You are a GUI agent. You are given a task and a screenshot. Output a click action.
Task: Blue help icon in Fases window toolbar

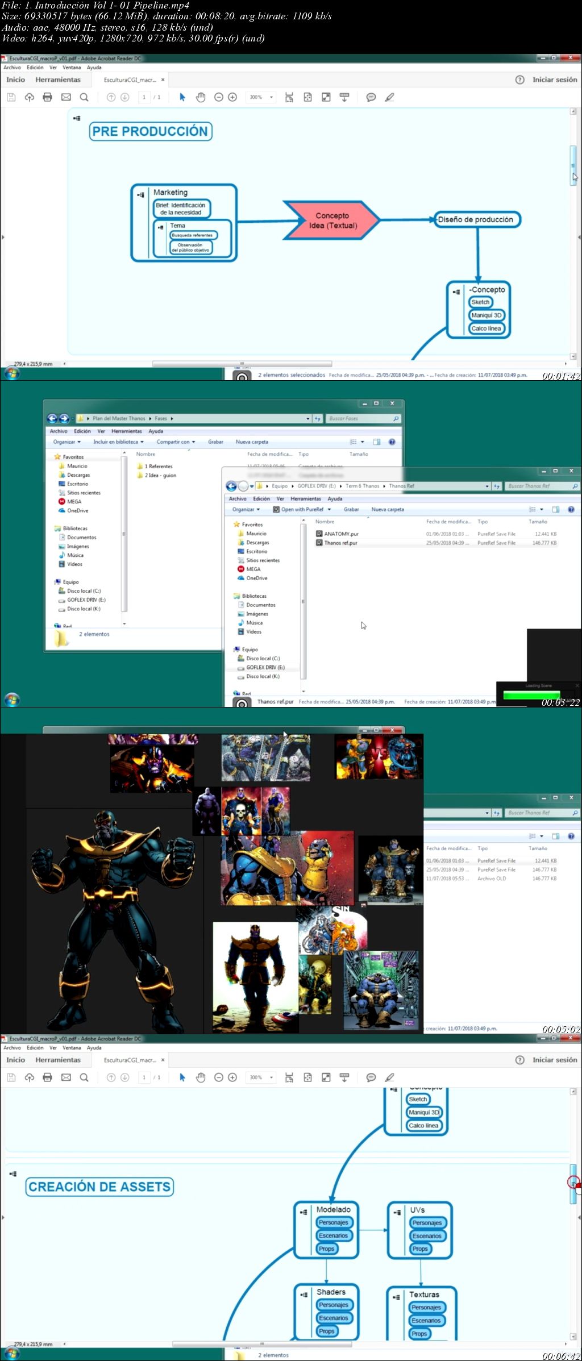tap(392, 442)
